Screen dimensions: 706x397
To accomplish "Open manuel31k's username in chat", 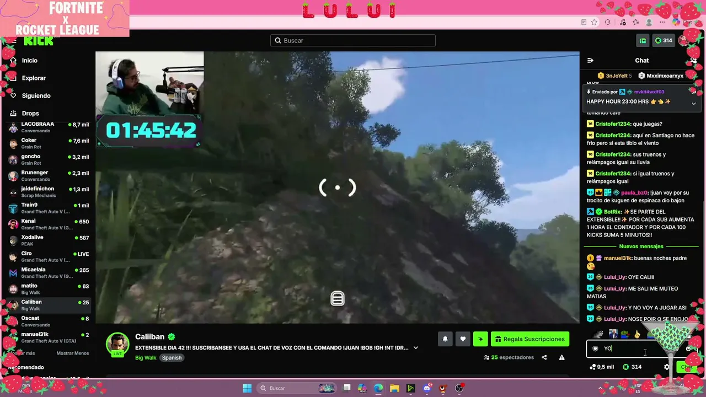I will pyautogui.click(x=617, y=258).
